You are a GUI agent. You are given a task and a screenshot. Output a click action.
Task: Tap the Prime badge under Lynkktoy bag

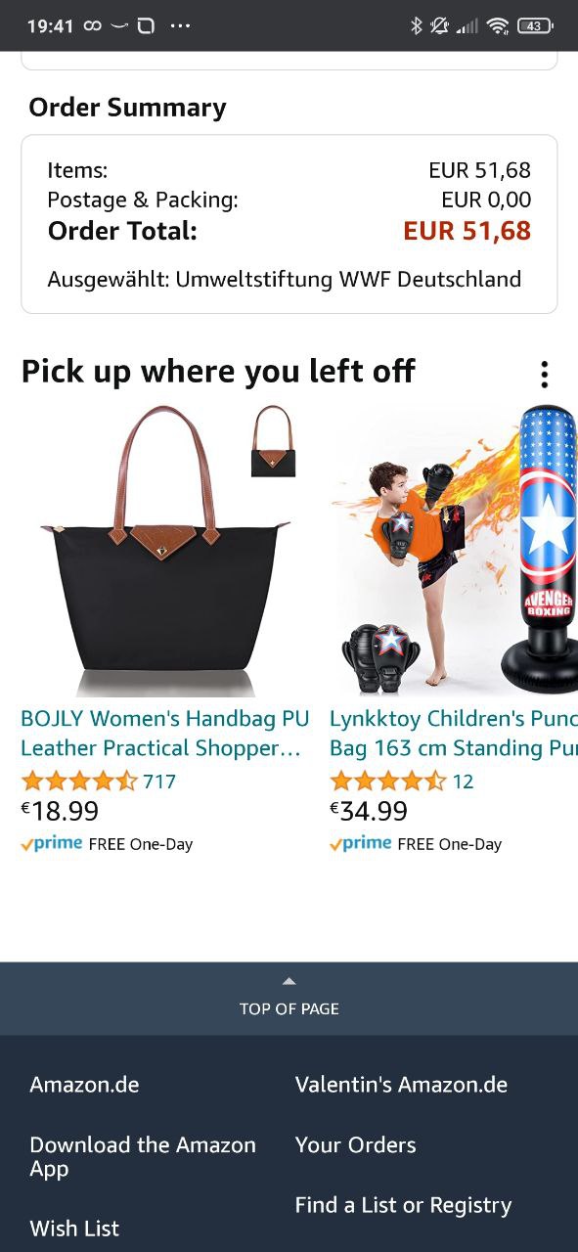click(361, 844)
